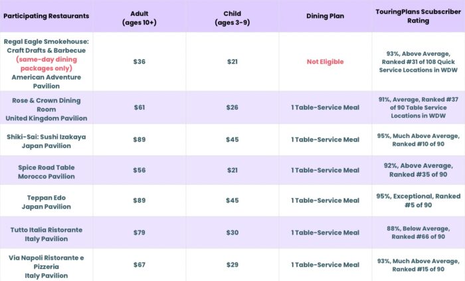The image size is (465, 281).
Task: Click the $30 child price for Tutto Italia
Action: pos(232,233)
